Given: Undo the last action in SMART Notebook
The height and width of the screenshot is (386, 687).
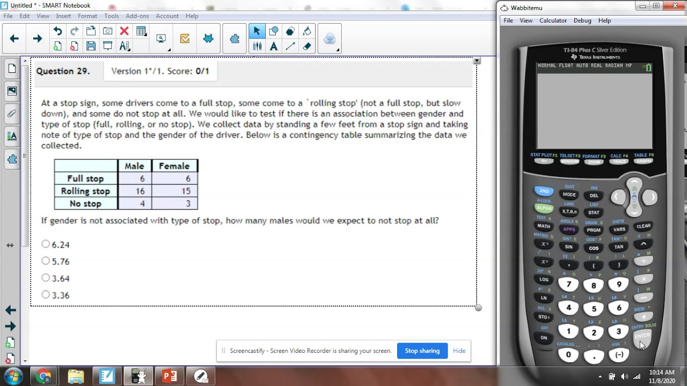Looking at the screenshot, I should [x=57, y=31].
